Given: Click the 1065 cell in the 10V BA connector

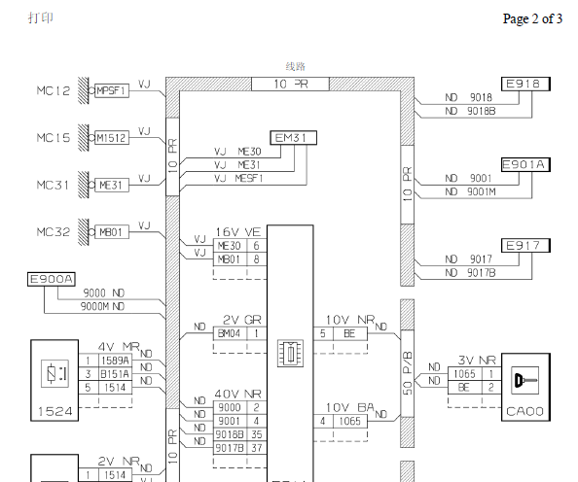Looking at the screenshot, I should [x=350, y=421].
